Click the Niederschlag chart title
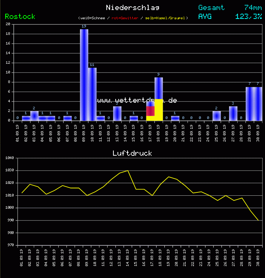Screen dimensions: 265x278 [x=132, y=7]
